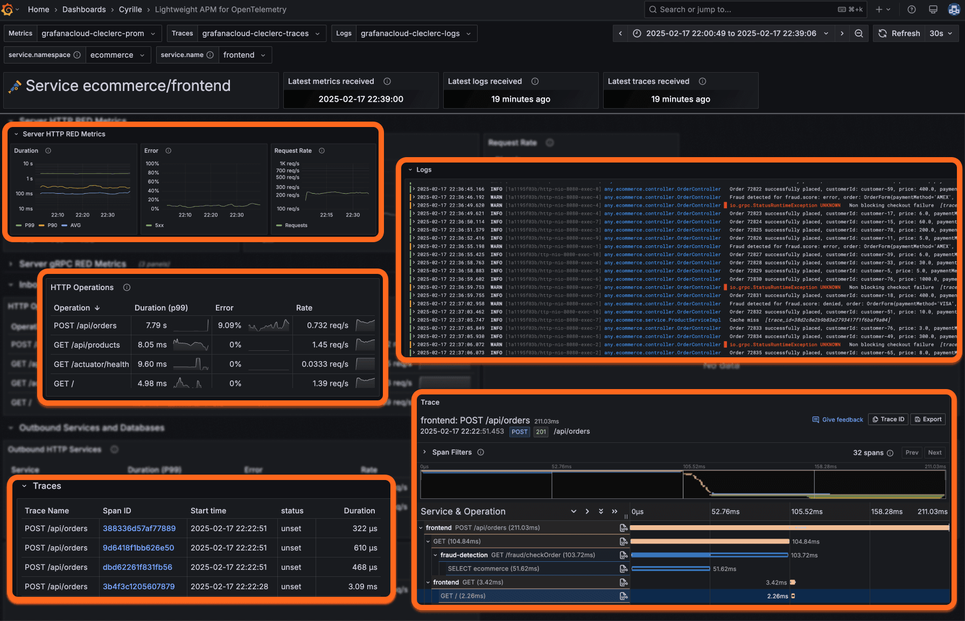965x621 pixels.
Task: Open trace 388336d57af77889 from the Traces table
Action: coord(138,528)
